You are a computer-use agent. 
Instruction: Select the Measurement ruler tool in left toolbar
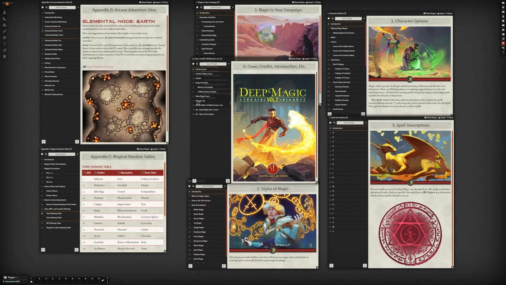(x=4, y=19)
